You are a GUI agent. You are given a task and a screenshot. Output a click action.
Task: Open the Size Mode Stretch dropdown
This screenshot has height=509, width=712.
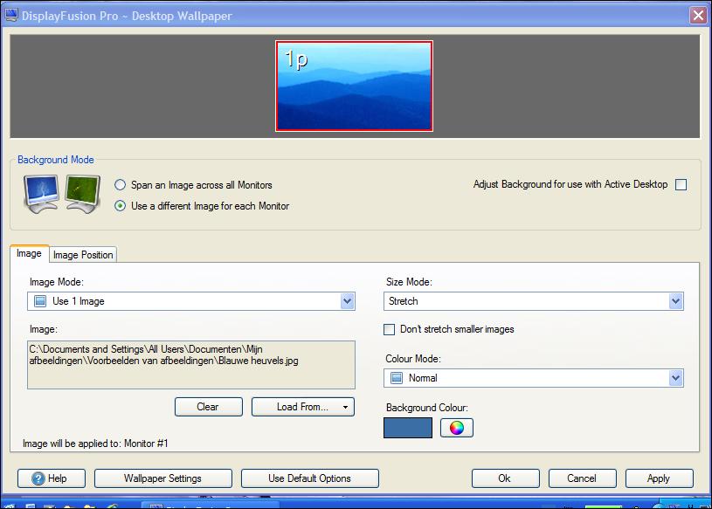click(x=675, y=301)
